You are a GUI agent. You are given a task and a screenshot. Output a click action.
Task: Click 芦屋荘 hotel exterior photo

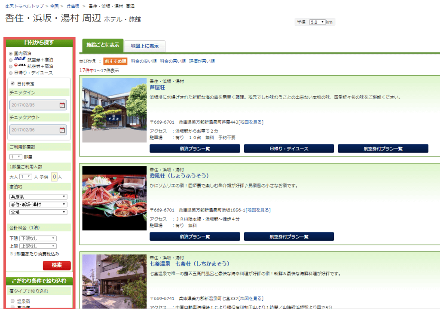click(x=114, y=110)
